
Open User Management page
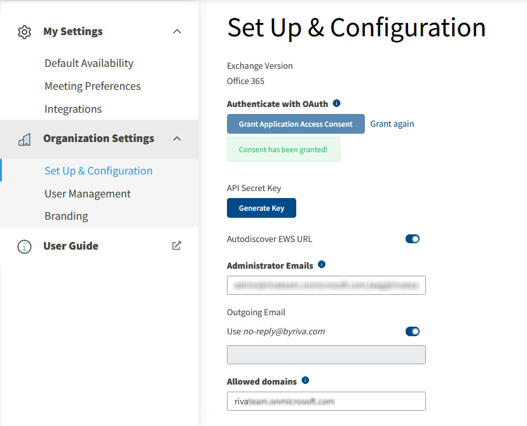[87, 194]
